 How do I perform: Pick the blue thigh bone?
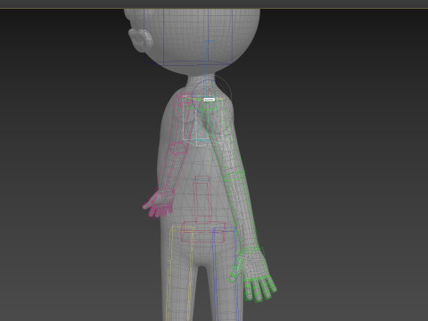[x=225, y=274]
